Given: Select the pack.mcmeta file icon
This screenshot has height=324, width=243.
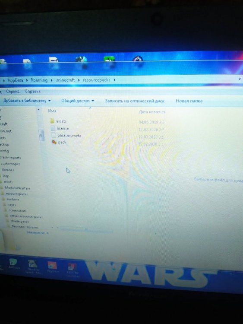Looking at the screenshot, I should point(54,135).
